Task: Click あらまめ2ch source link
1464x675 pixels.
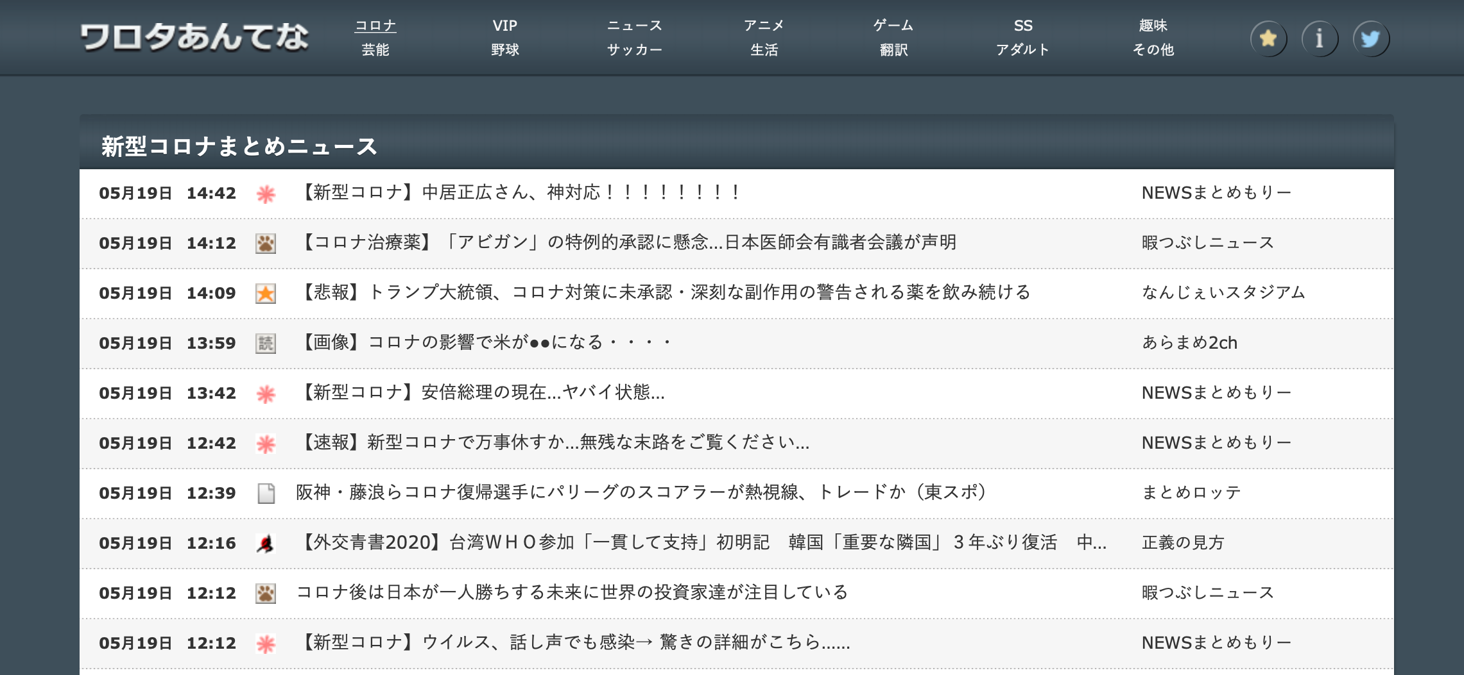Action: click(1189, 342)
